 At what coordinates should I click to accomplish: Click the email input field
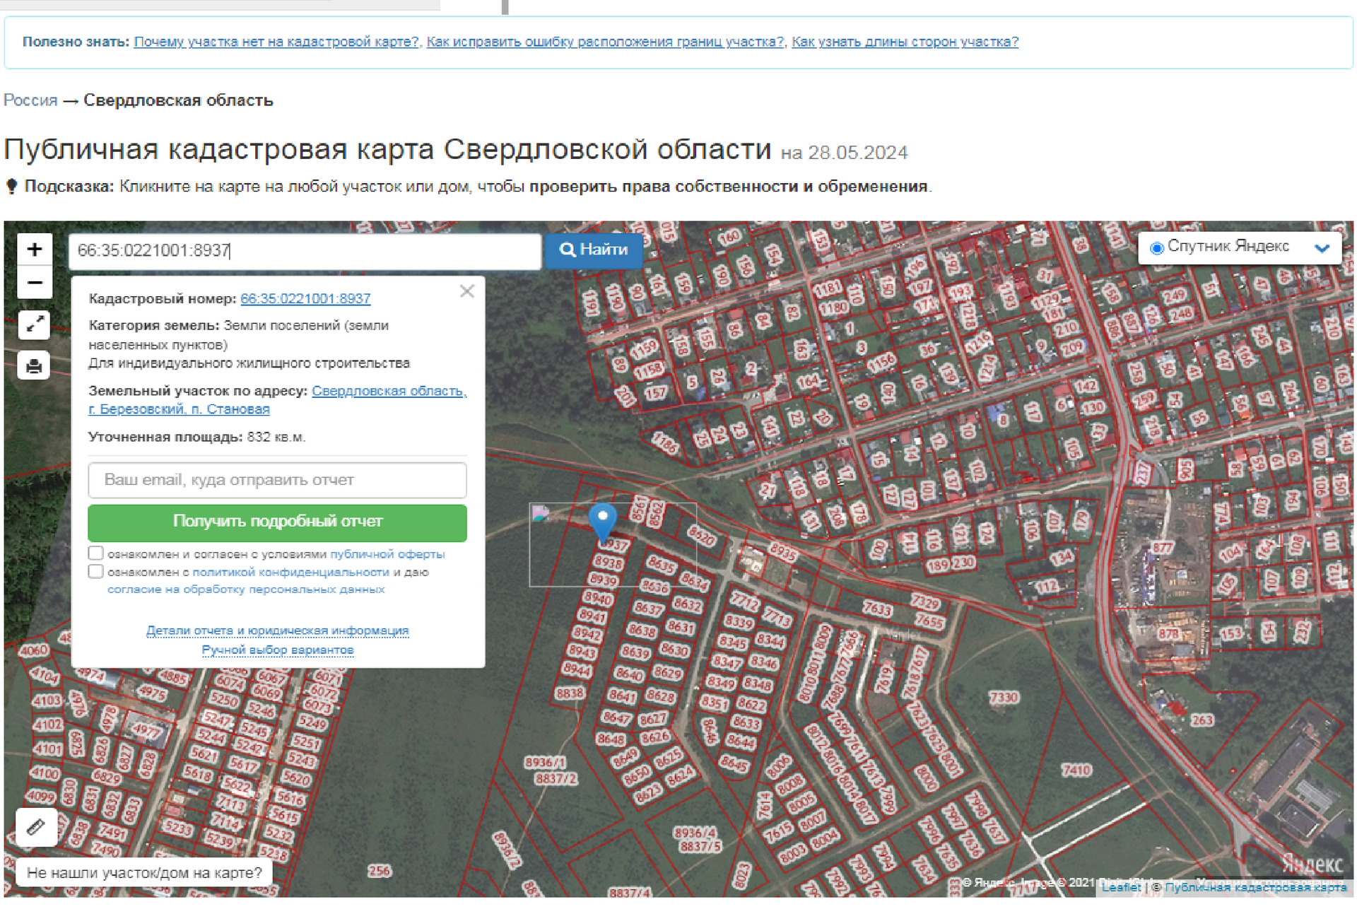point(277,480)
